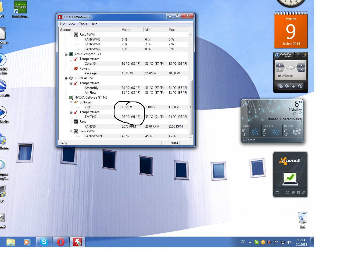The height and width of the screenshot is (275, 344).
Task: Click the Powers flame icon
Action: tap(76, 68)
